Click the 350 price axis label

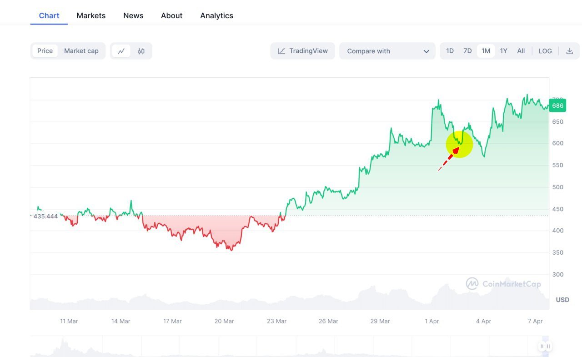pos(557,252)
